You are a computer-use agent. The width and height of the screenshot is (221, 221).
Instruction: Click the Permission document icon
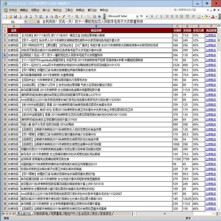(20, 17)
